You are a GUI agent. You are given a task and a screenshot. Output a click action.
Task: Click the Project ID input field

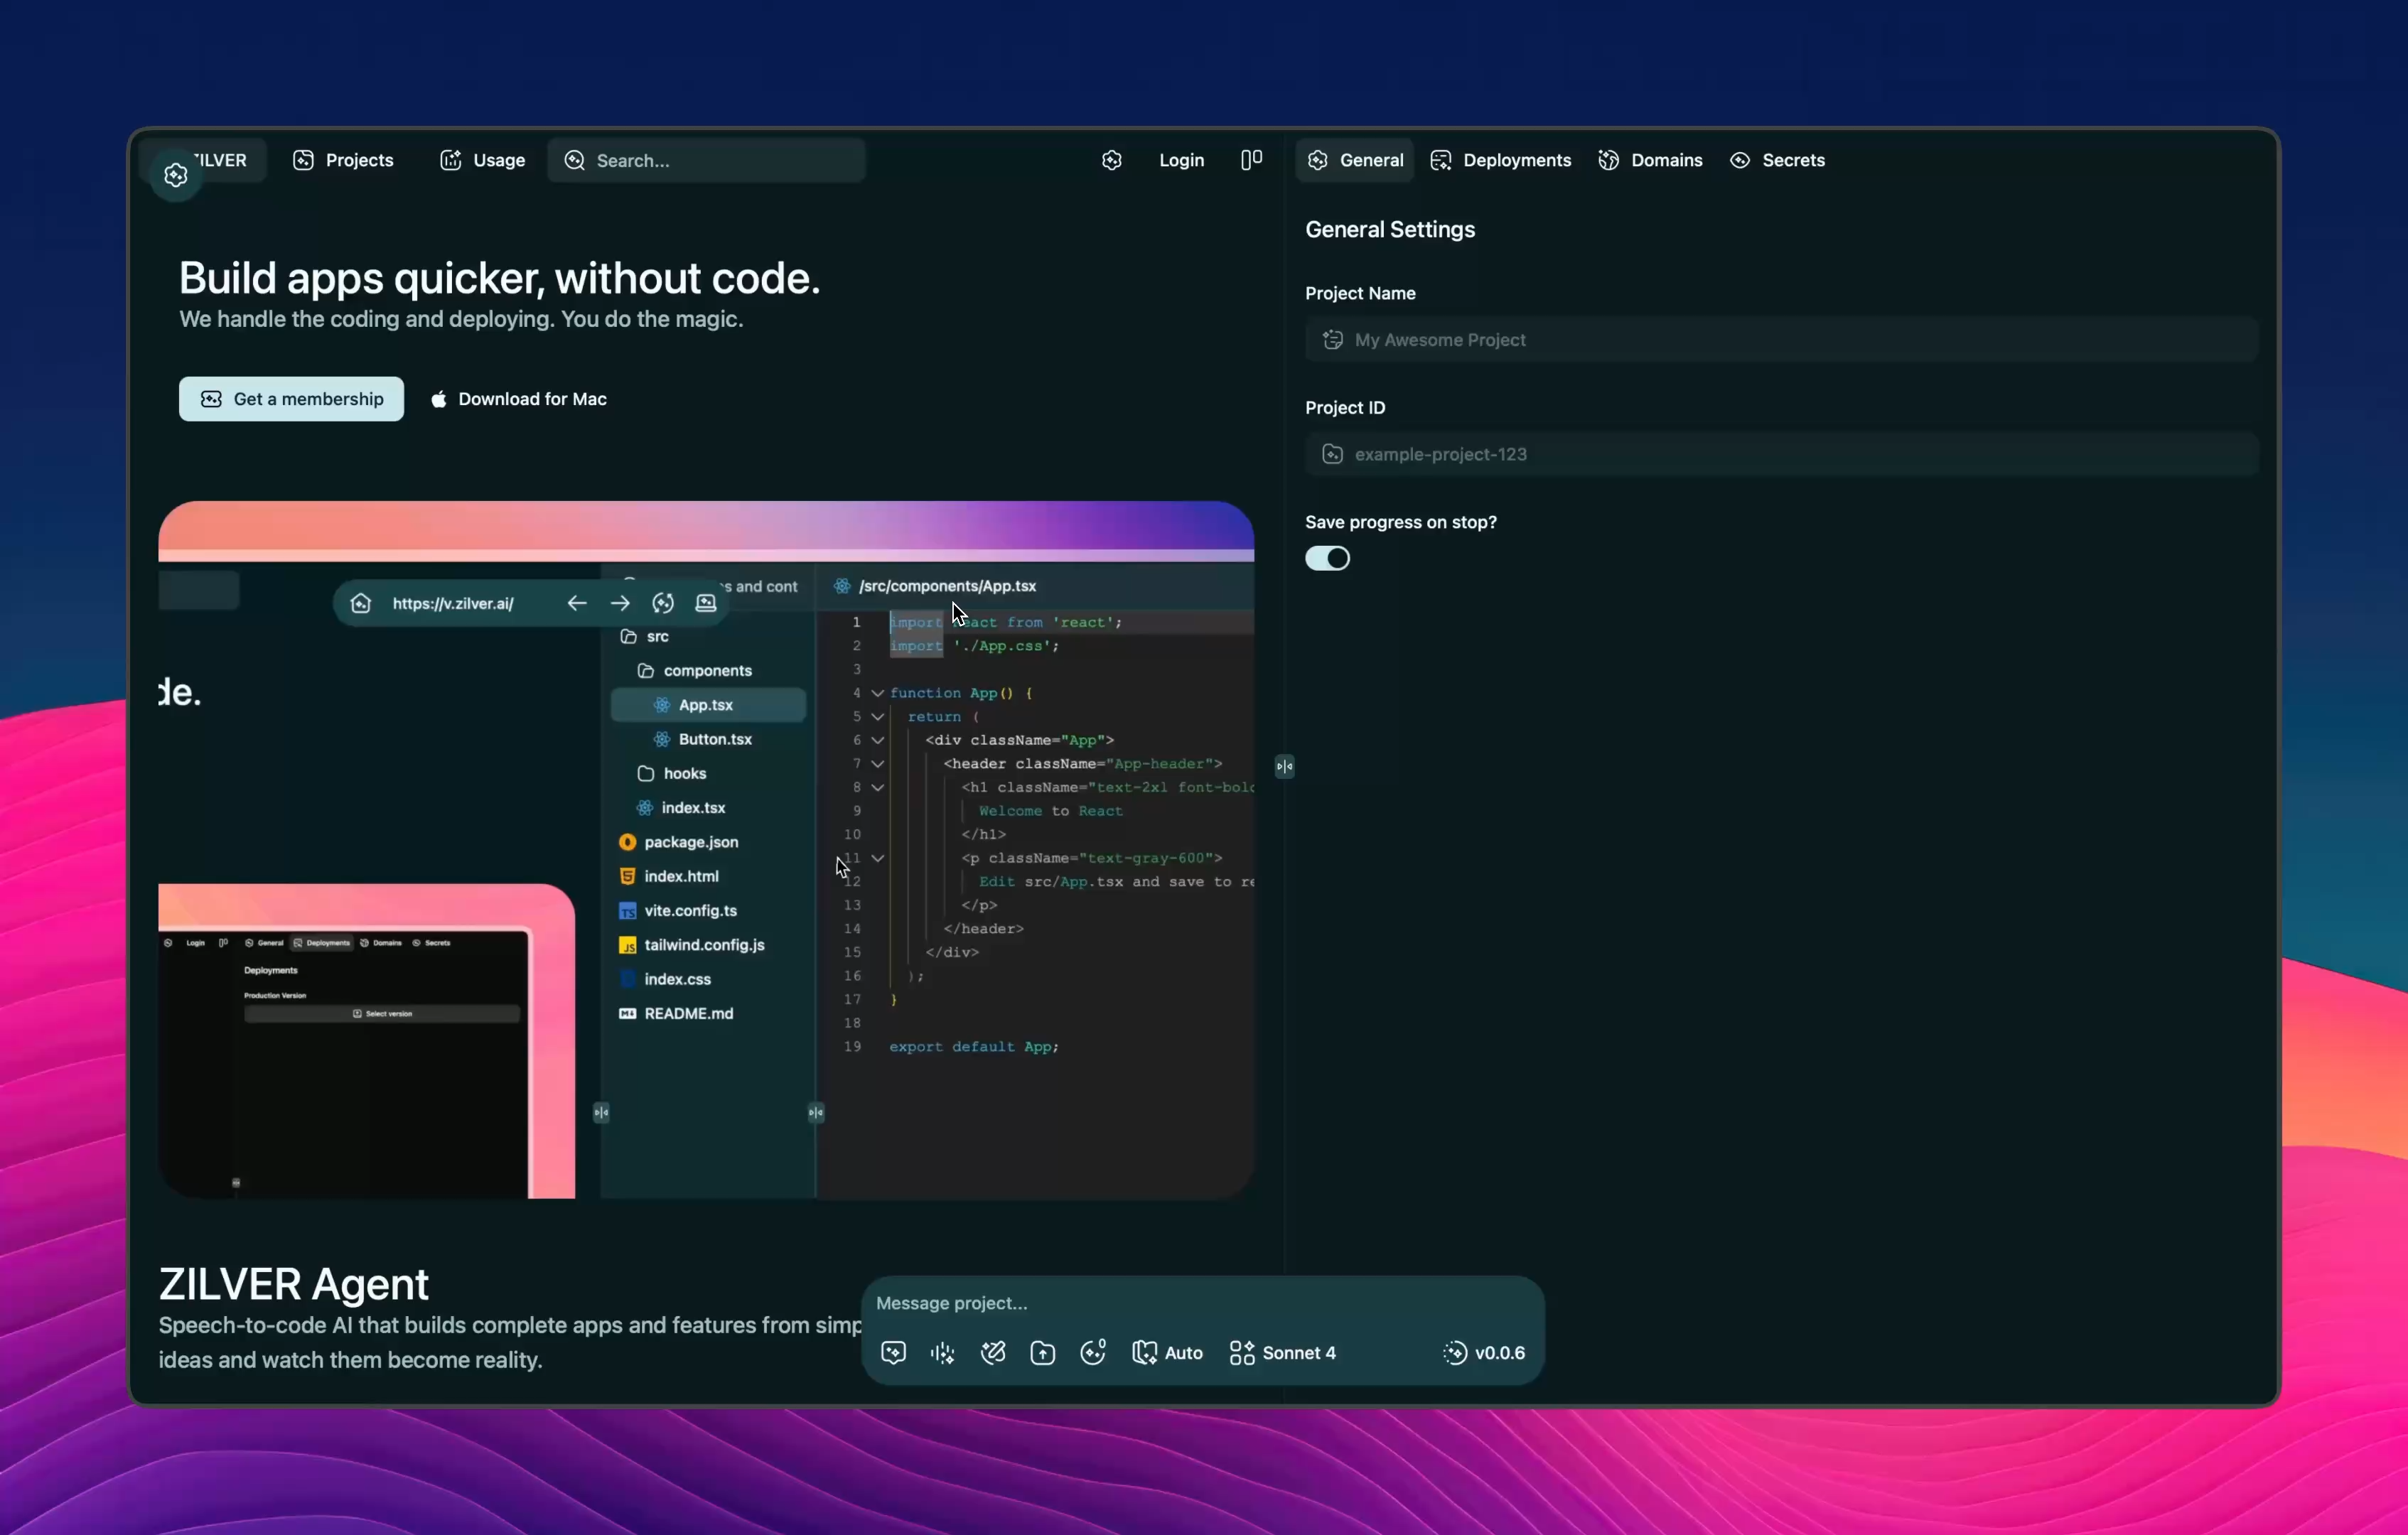1781,454
